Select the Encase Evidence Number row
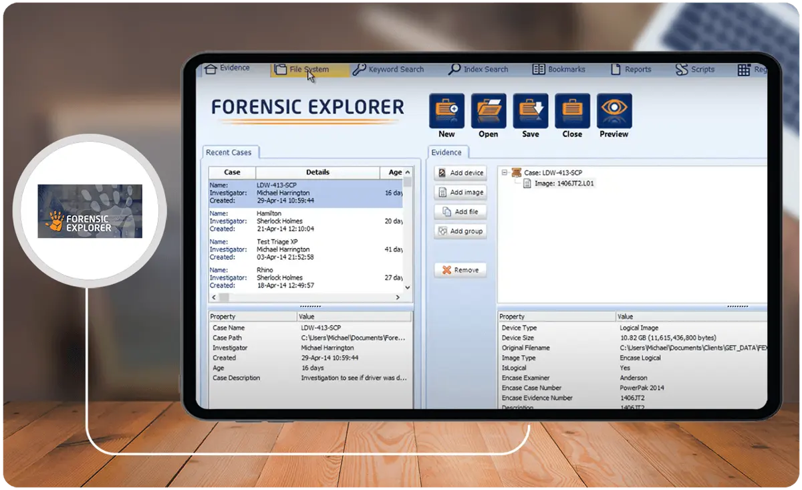This screenshot has height=490, width=802. (x=632, y=398)
